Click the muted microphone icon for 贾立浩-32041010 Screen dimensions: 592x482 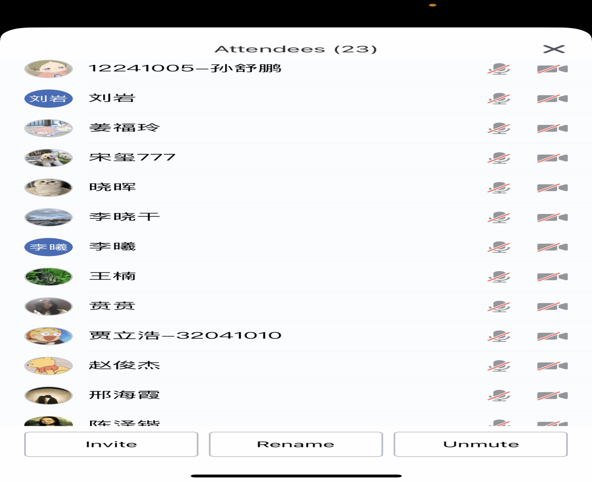[x=499, y=336]
